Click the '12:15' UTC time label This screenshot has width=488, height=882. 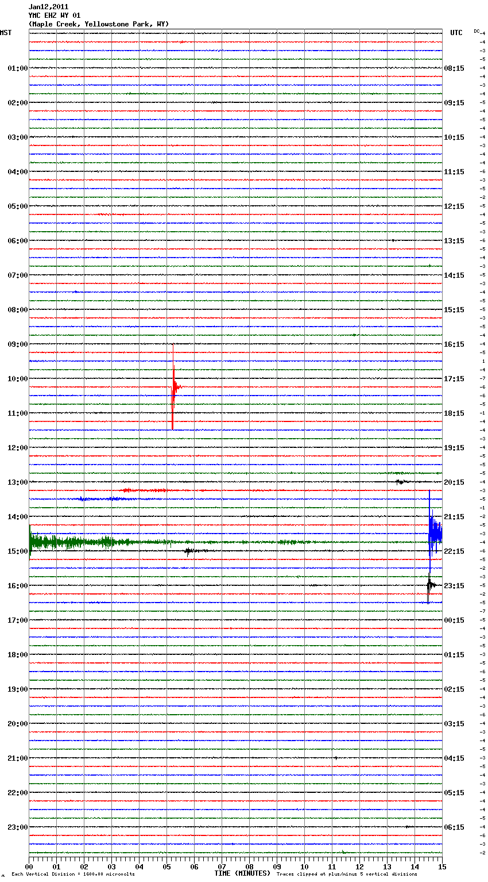tap(454, 206)
